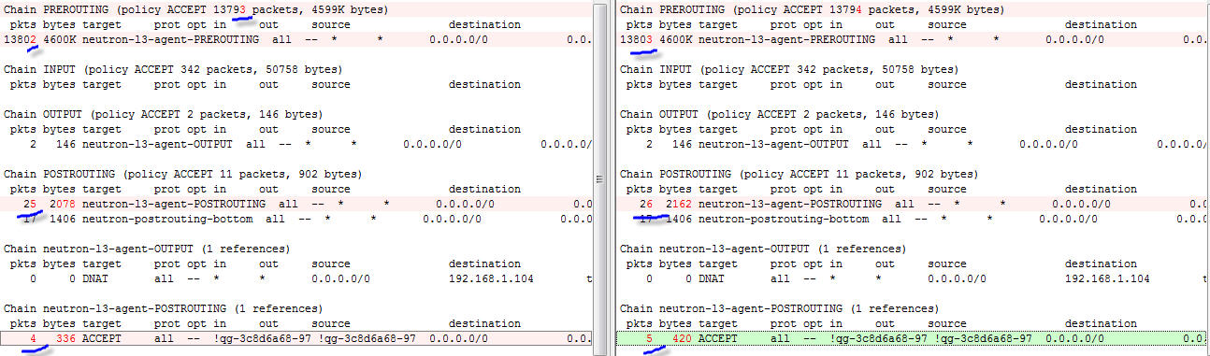Click neutron-13-agent-PREROUTING target in left pane
Image resolution: width=1210 pixels, height=356 pixels.
coord(170,40)
